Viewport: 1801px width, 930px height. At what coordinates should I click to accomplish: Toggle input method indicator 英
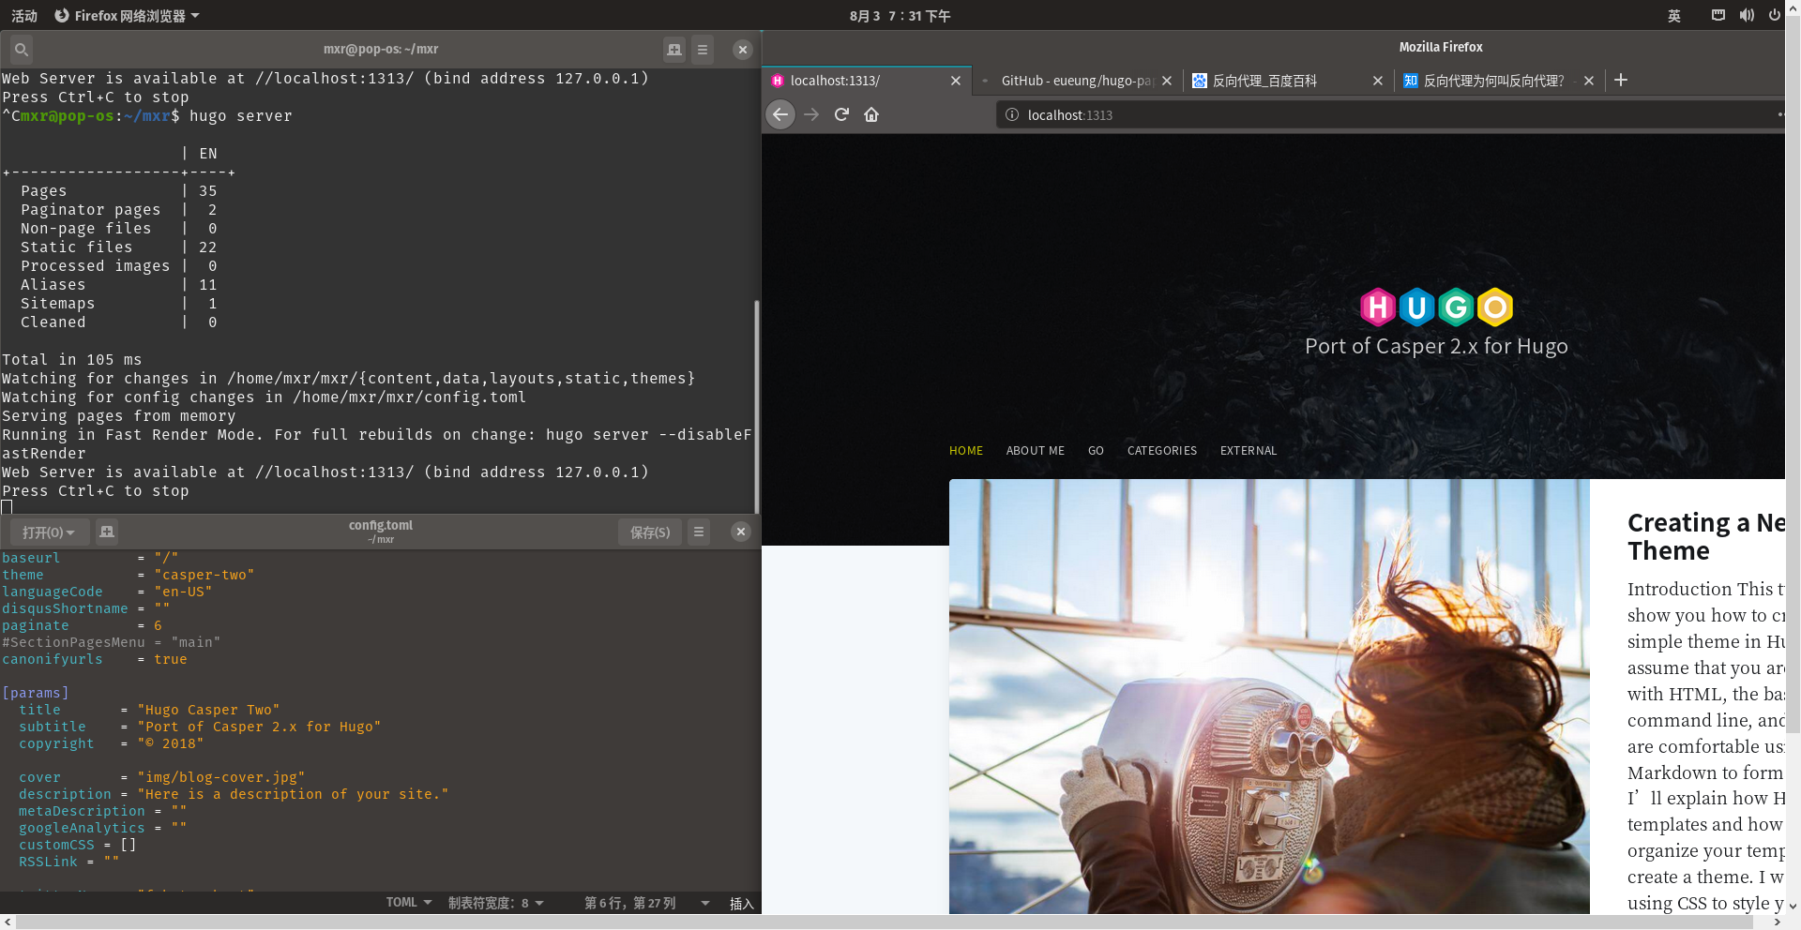1674,16
